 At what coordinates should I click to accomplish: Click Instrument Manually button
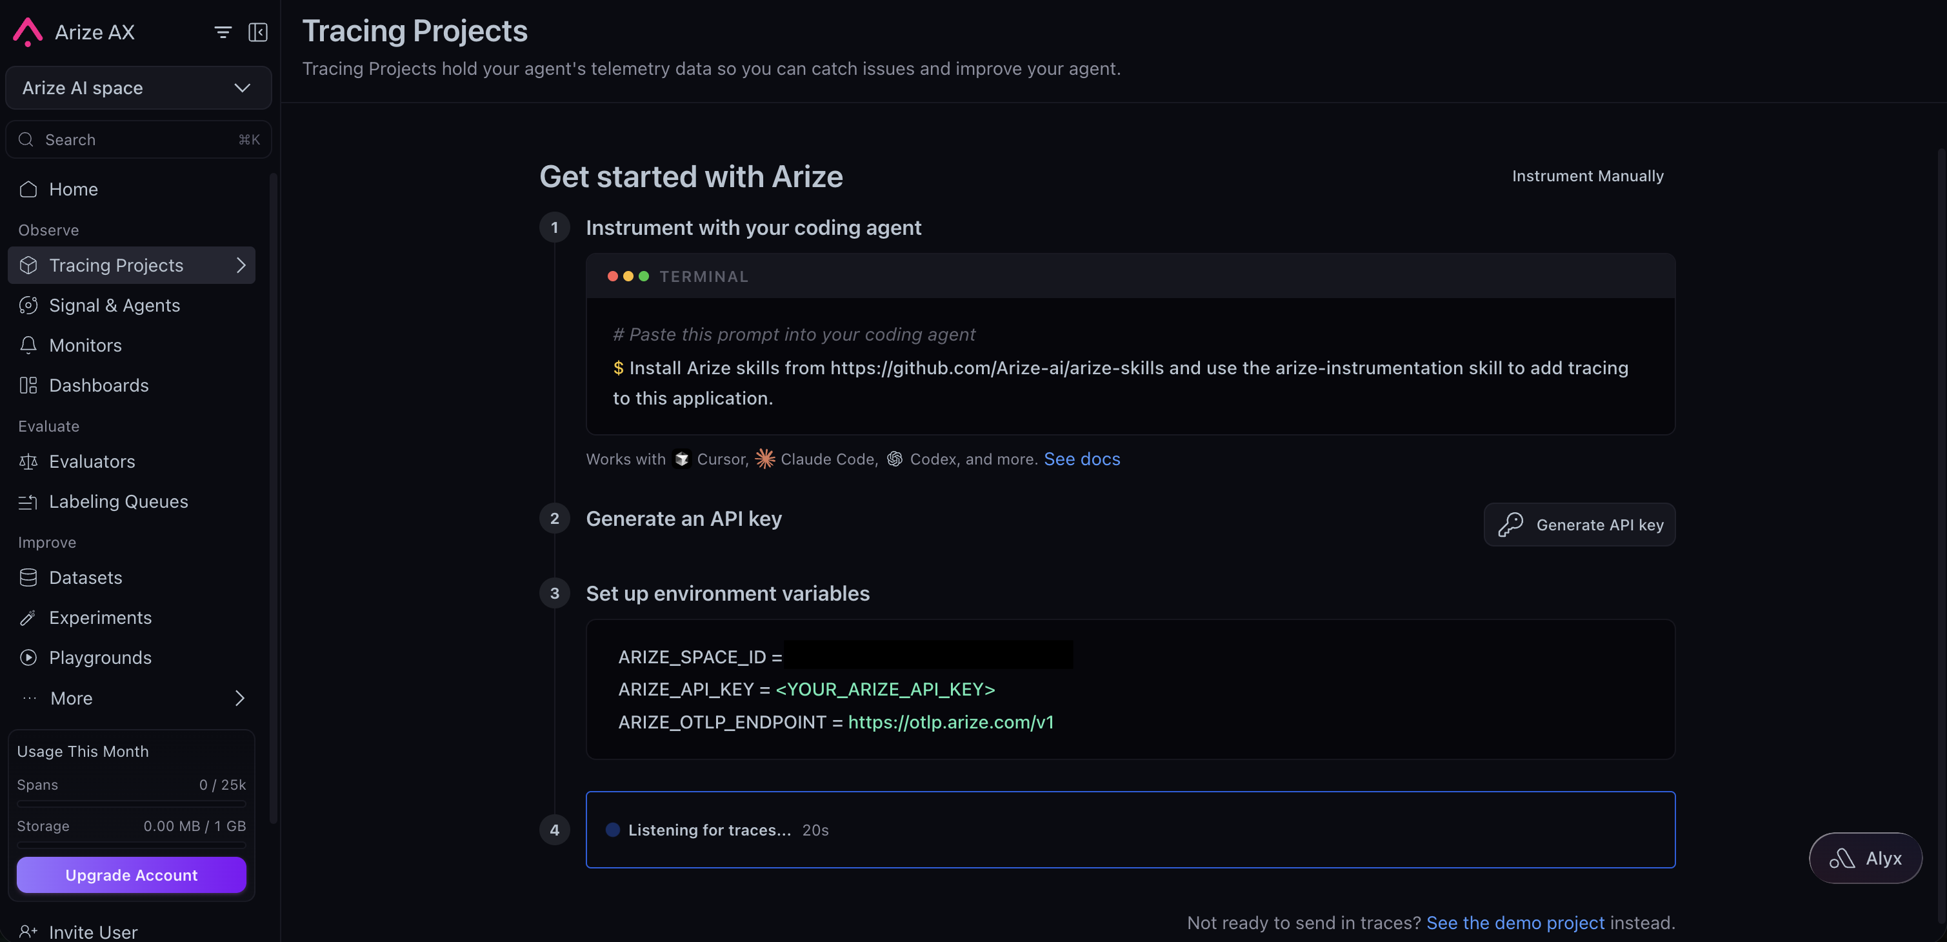[1588, 176]
